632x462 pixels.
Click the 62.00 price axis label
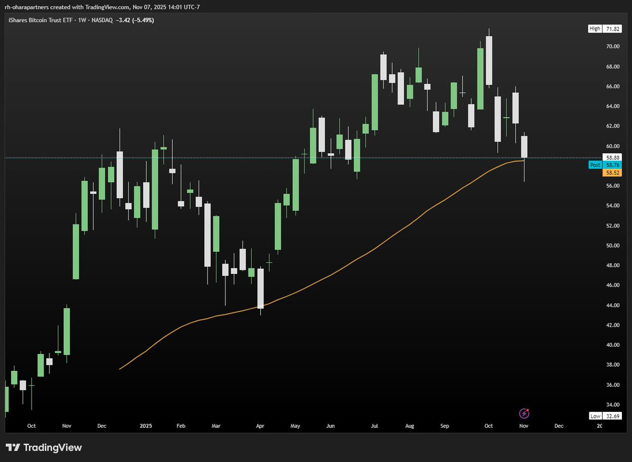612,126
